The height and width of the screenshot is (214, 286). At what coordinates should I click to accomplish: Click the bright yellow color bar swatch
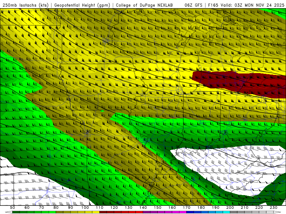click(96, 212)
